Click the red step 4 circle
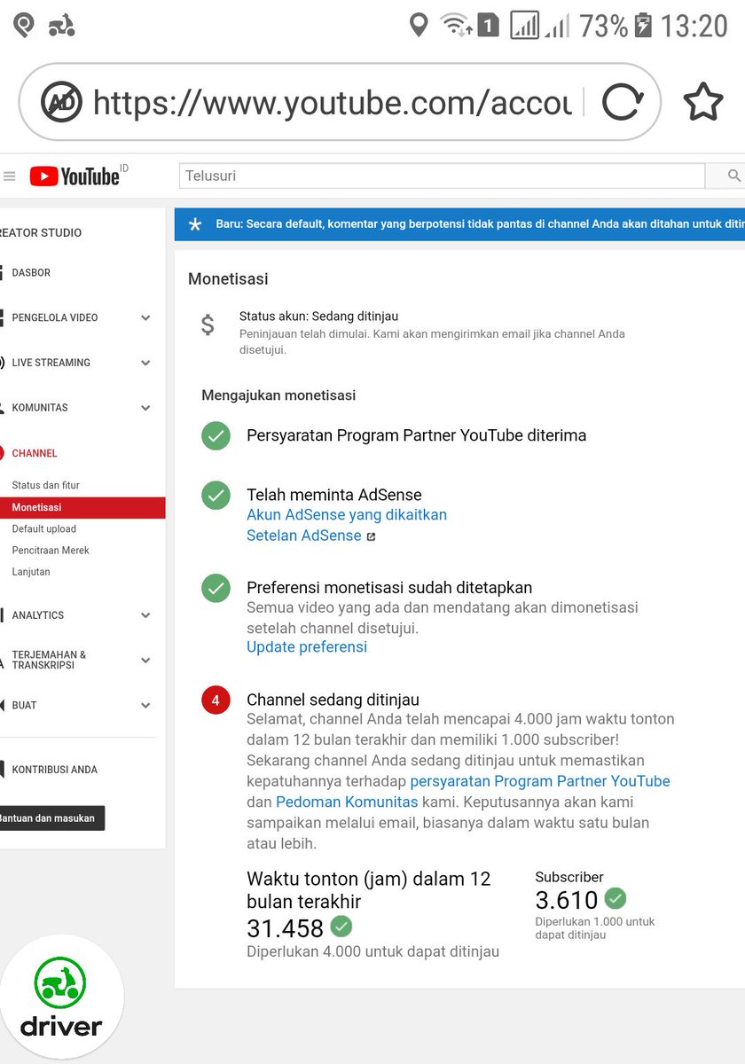 (x=216, y=700)
